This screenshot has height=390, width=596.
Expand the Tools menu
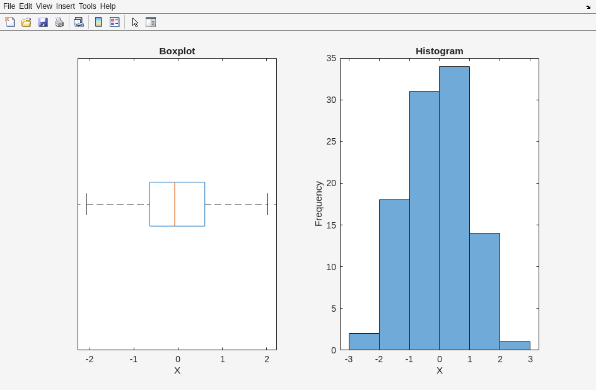[87, 6]
